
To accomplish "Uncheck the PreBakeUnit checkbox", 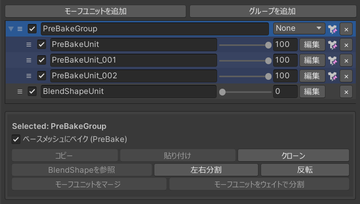I will (x=41, y=44).
